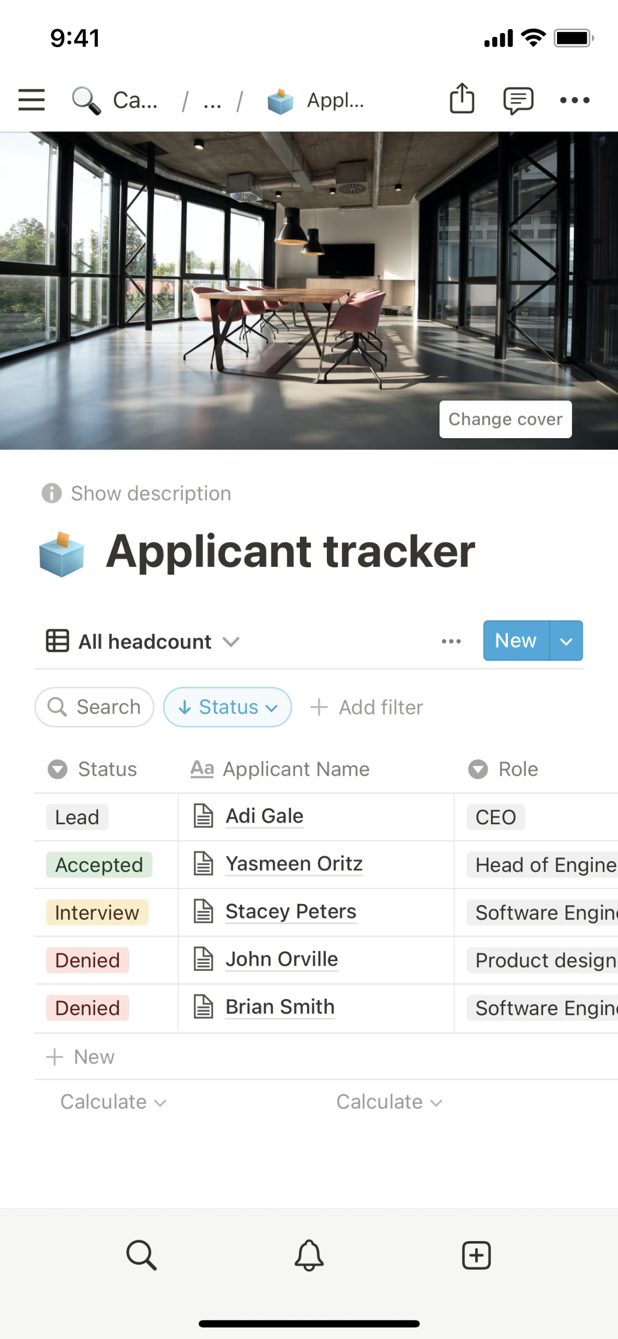Tap the Applicant tracker ballot box icon
This screenshot has height=1339, width=618.
(62, 554)
